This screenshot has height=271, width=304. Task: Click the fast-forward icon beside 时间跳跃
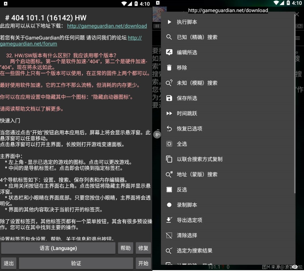click(169, 113)
